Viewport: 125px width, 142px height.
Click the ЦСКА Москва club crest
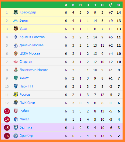point(16,53)
